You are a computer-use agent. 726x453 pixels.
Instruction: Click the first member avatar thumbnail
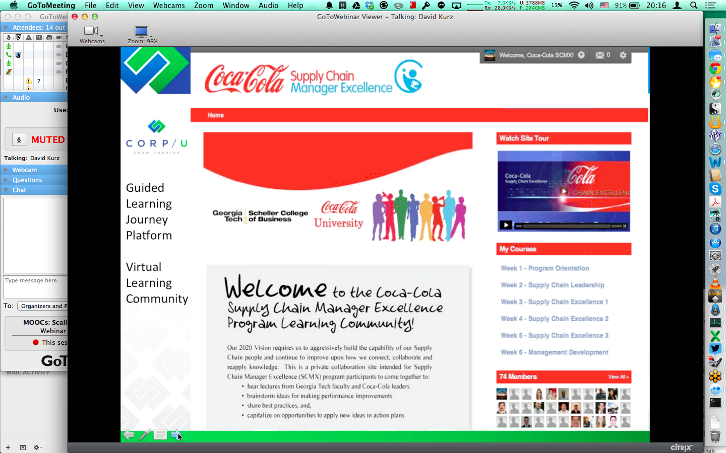coord(502,394)
